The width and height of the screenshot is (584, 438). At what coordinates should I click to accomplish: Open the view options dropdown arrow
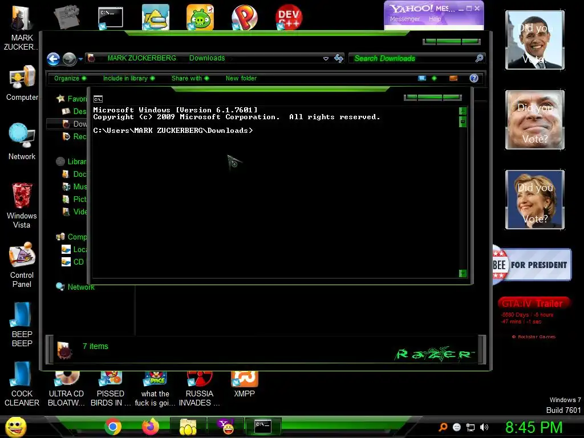[x=434, y=78]
